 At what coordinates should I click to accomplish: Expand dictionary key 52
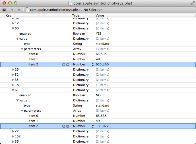point(13,75)
